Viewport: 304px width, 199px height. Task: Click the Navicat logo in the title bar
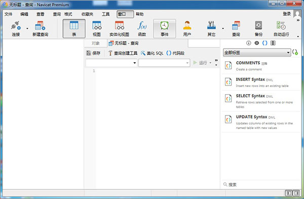click(x=5, y=5)
